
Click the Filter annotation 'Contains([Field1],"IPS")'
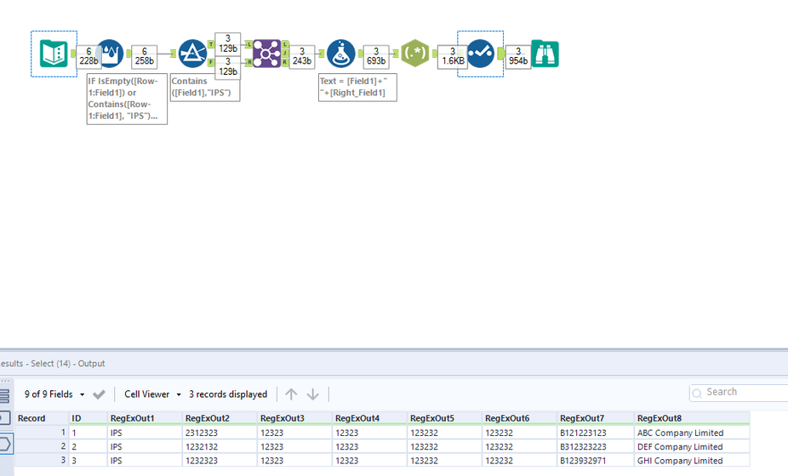pyautogui.click(x=205, y=88)
